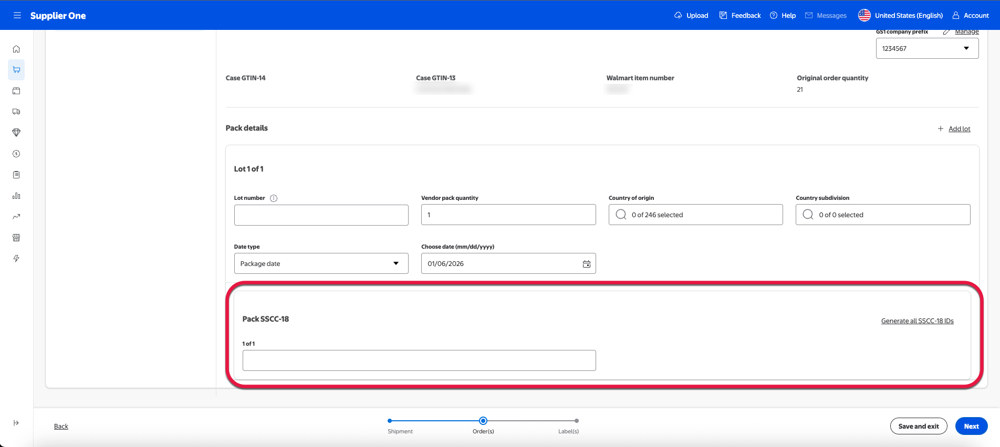Open the Help menu in header

[783, 15]
